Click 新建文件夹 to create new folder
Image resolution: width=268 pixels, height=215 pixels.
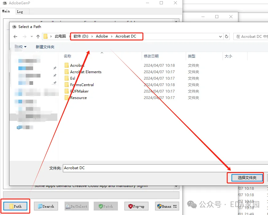[45, 47]
